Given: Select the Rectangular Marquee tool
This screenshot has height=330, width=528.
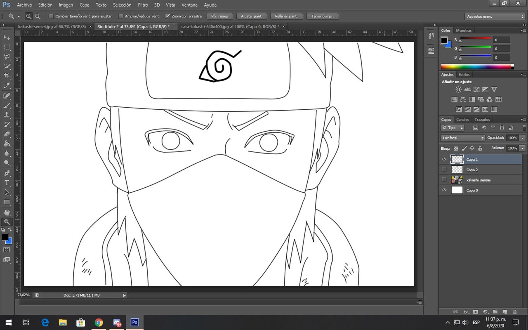Looking at the screenshot, I should pos(7,47).
